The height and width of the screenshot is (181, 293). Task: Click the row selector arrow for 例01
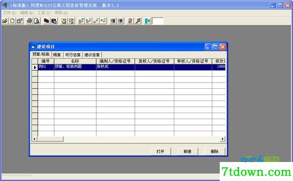click(x=35, y=67)
